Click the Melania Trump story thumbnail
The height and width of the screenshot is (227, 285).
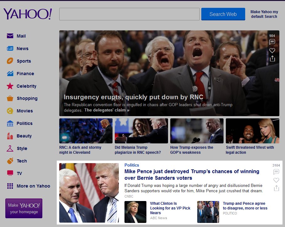click(141, 131)
